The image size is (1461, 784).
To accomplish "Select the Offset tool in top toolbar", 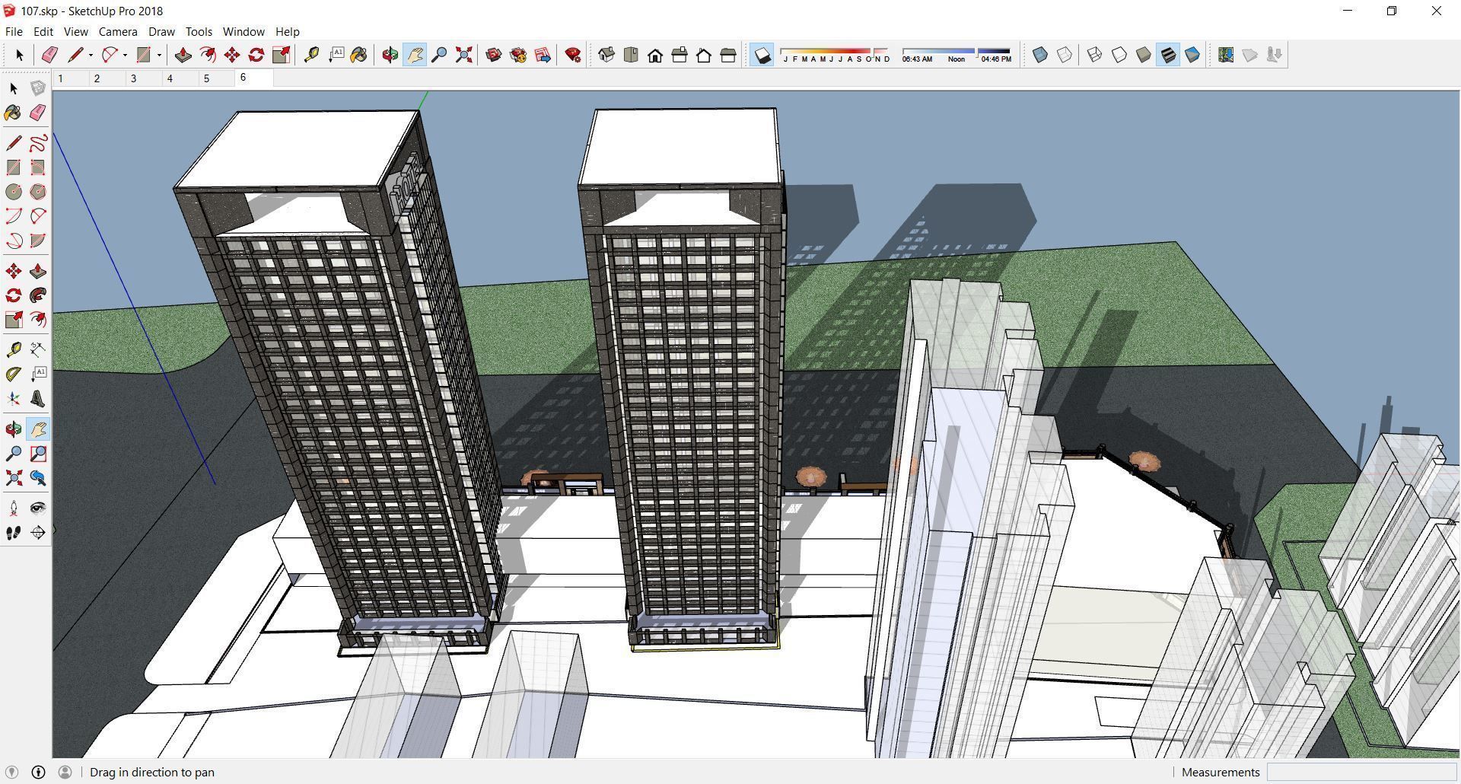I will [208, 55].
